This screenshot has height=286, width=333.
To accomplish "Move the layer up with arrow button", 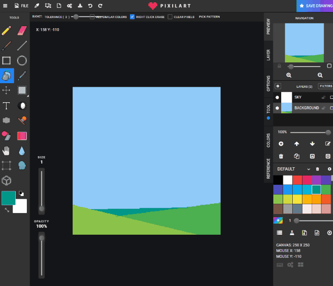I will click(296, 144).
